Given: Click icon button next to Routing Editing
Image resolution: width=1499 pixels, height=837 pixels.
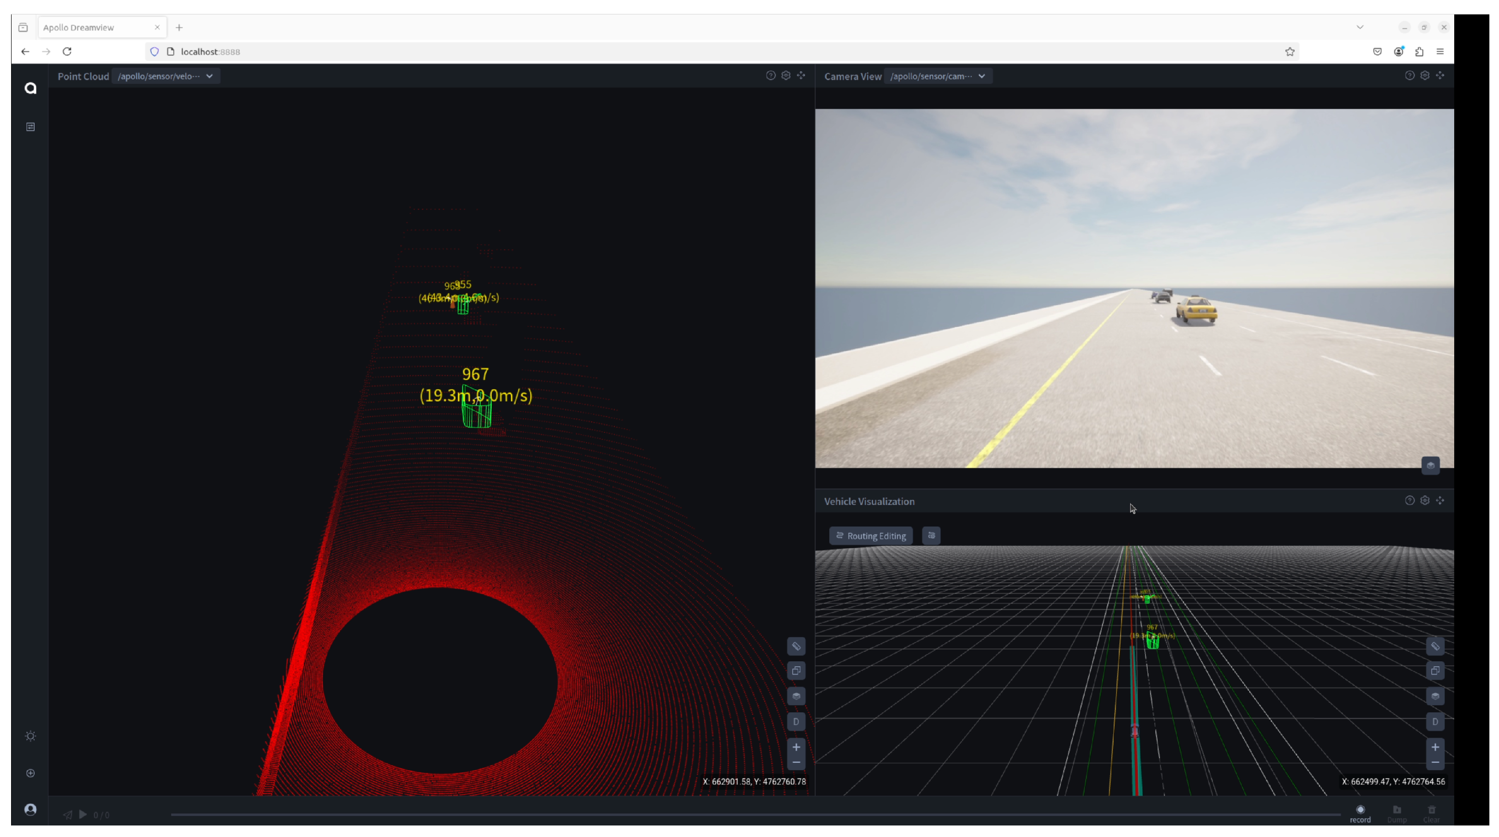Looking at the screenshot, I should click(931, 536).
